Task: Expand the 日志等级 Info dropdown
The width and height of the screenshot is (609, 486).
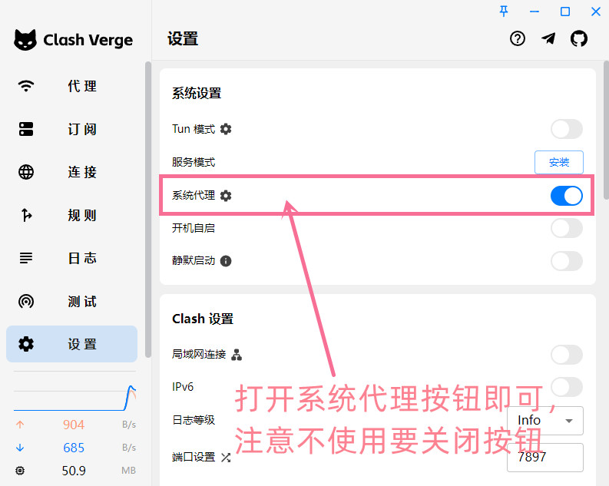Action: 545,421
